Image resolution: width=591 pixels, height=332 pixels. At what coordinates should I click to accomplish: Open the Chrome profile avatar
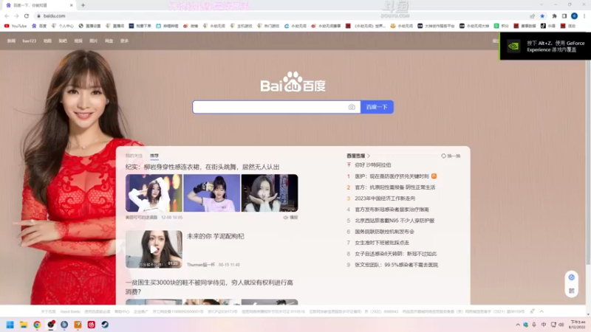pyautogui.click(x=574, y=15)
